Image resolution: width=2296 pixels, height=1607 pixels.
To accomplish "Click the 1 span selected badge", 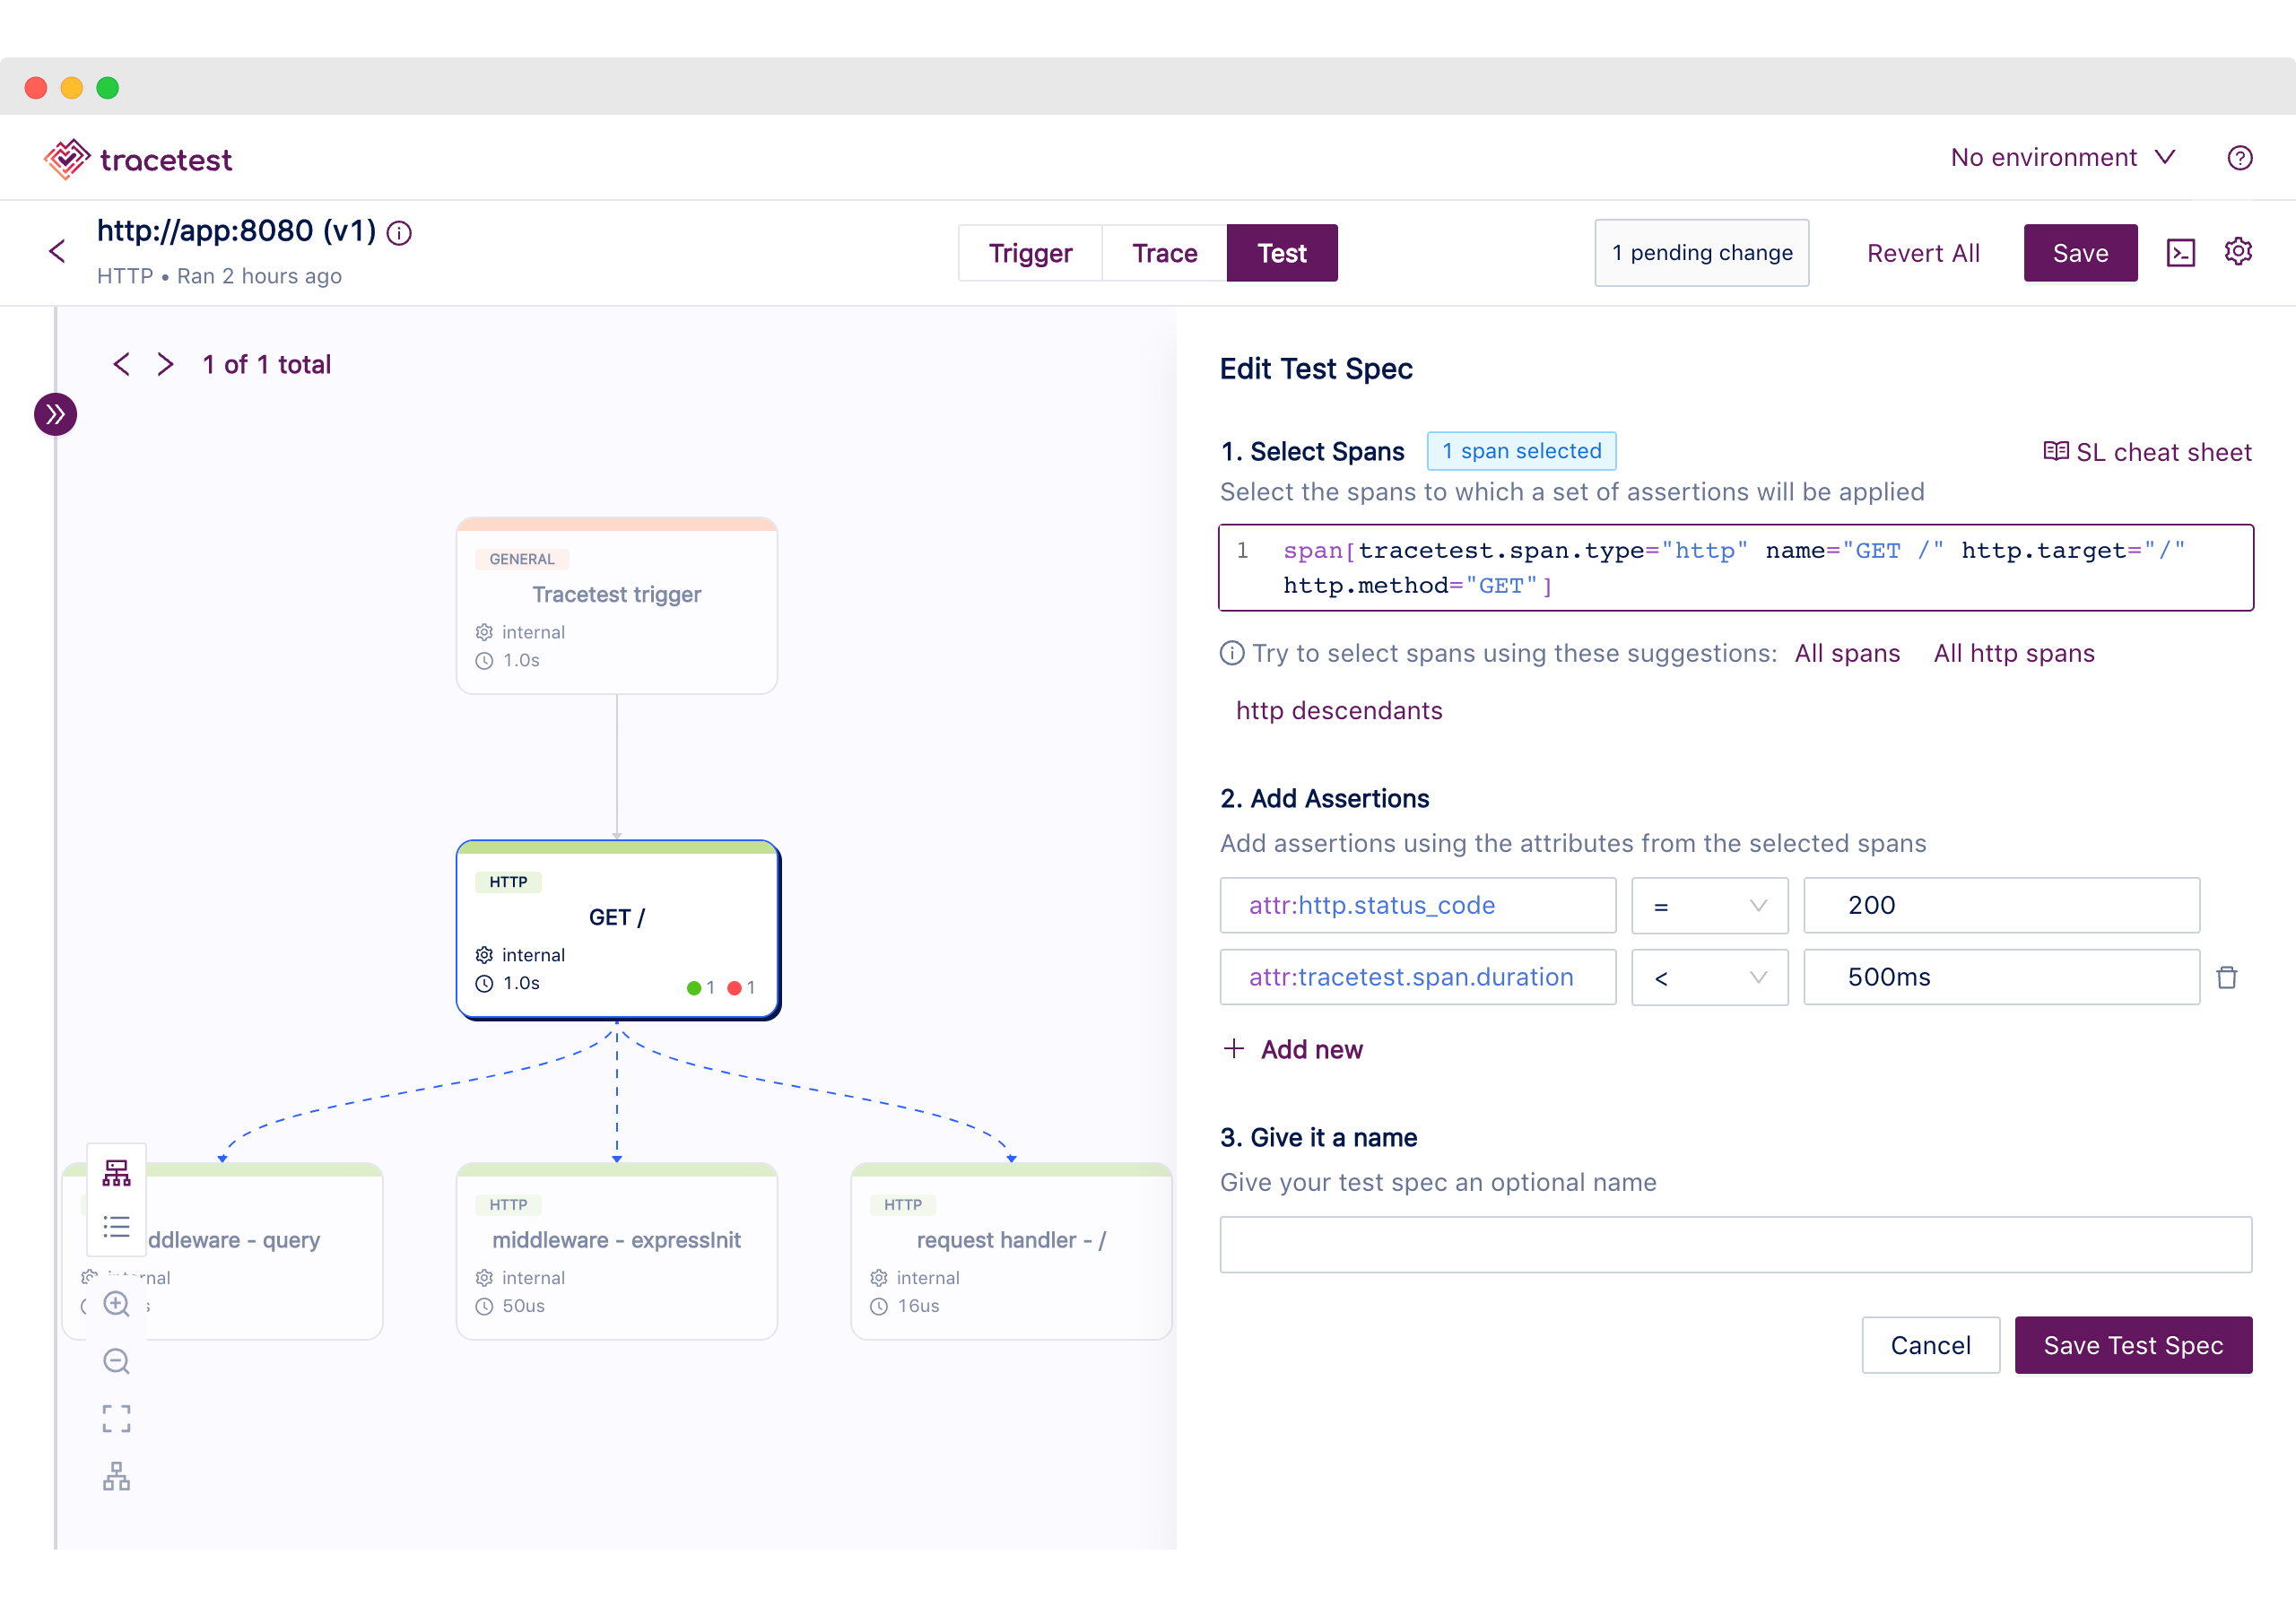I will [x=1521, y=451].
